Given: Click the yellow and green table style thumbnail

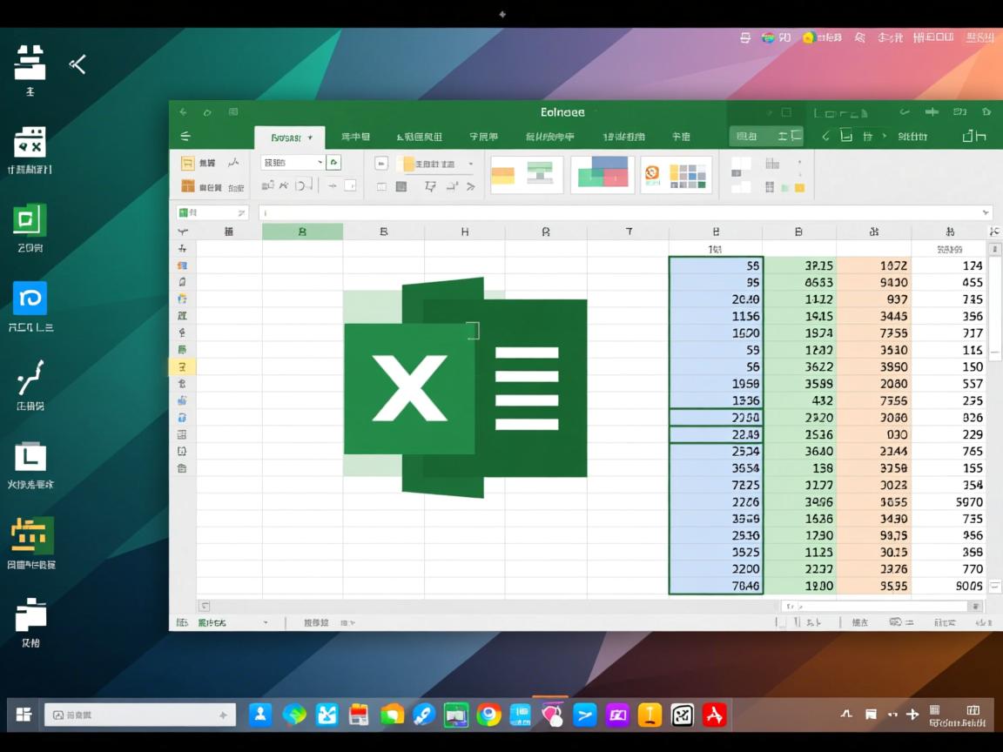Looking at the screenshot, I should click(527, 174).
